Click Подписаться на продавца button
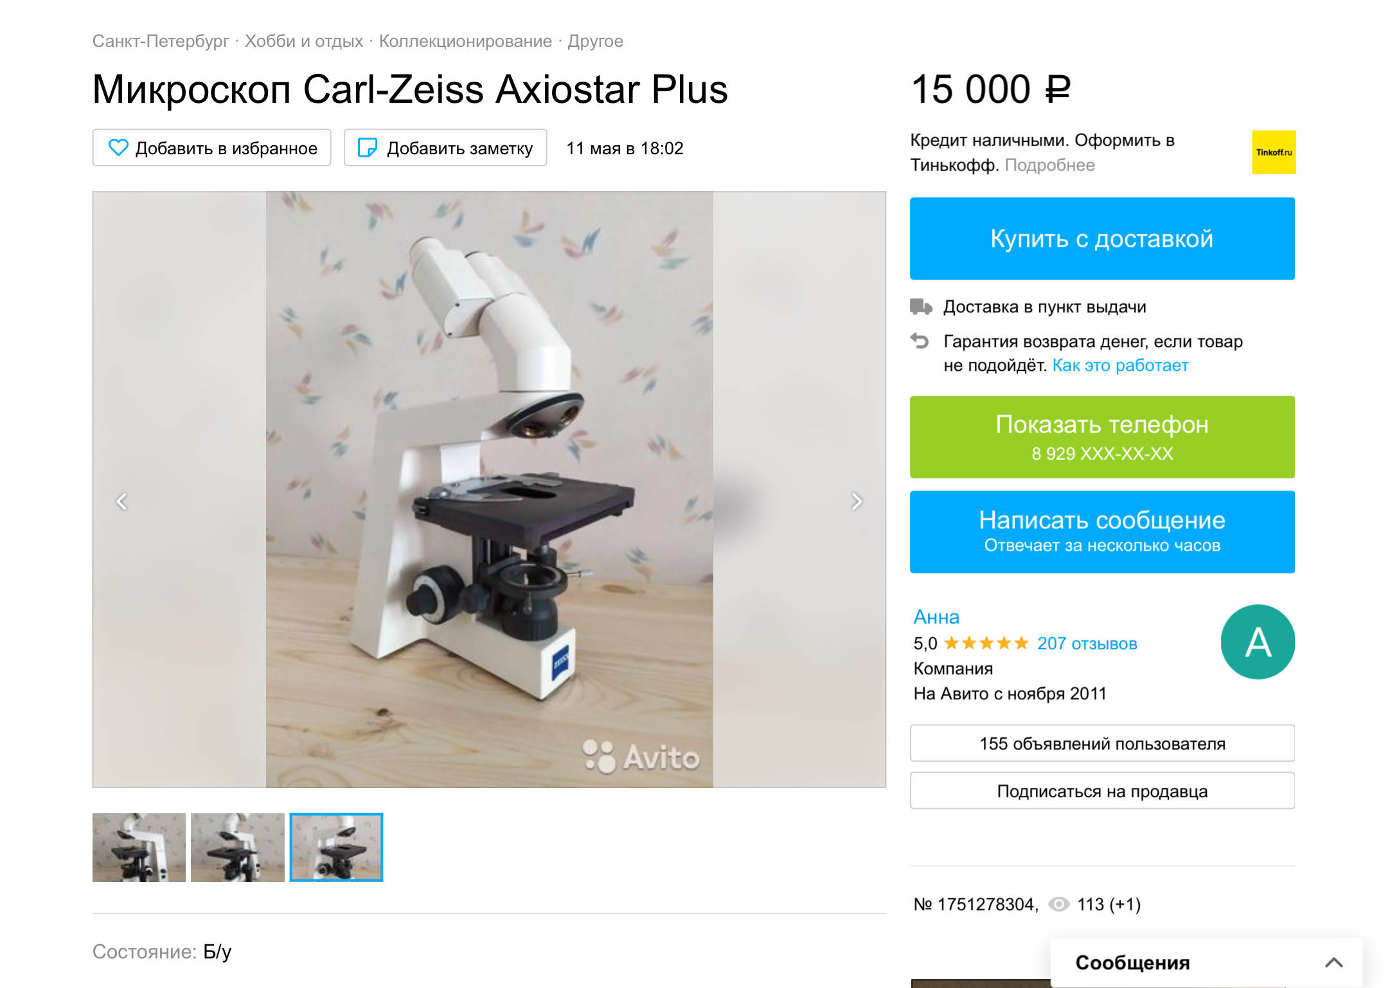 click(1102, 791)
